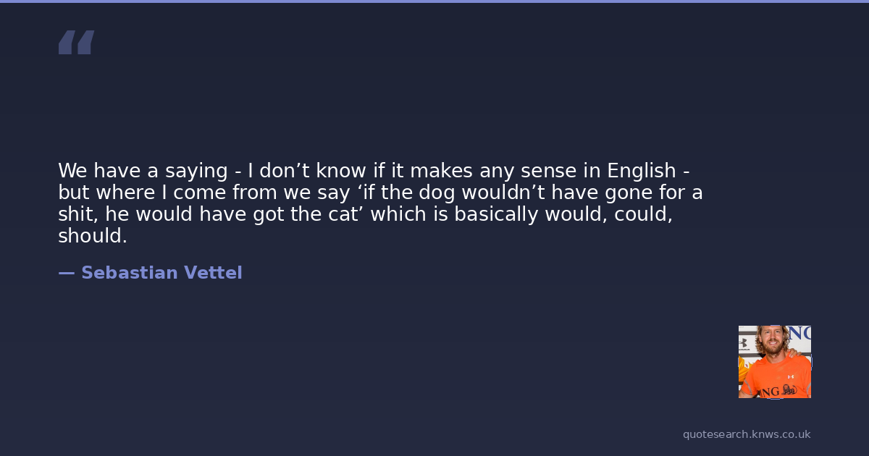Viewport: 869px width, 456px height.
Task: Click the line starting 'shit, he would have got'
Action: click(x=365, y=214)
